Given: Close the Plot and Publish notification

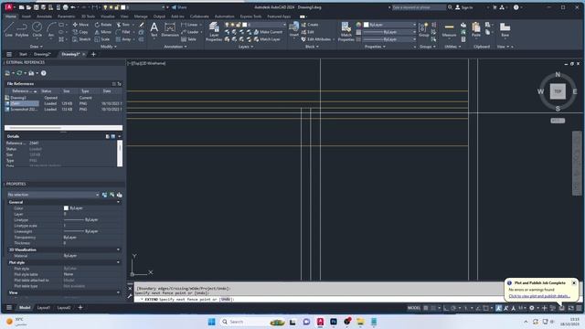Looking at the screenshot, I should coord(574,283).
